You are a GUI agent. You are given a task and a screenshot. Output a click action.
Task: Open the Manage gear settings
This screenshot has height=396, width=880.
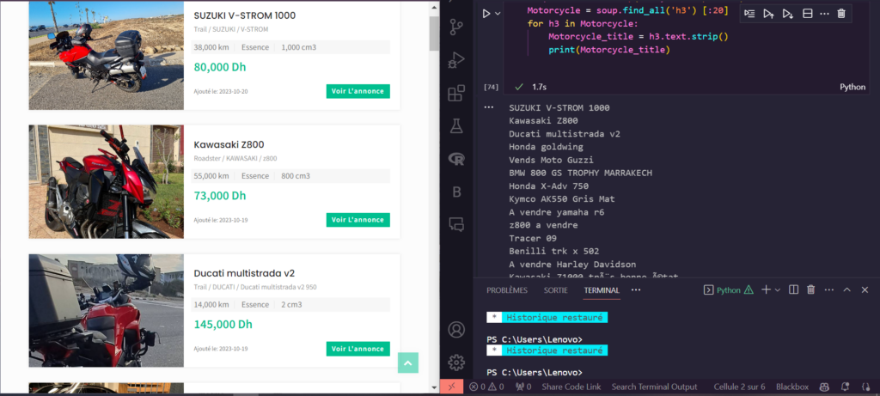[456, 362]
